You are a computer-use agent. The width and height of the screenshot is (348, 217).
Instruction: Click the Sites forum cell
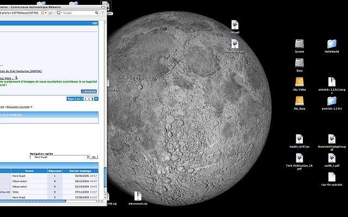tap(29, 192)
